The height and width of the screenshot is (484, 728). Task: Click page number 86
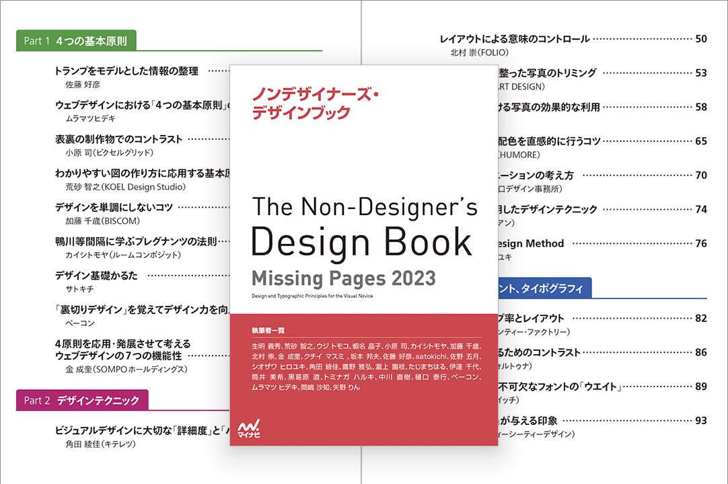pos(701,353)
